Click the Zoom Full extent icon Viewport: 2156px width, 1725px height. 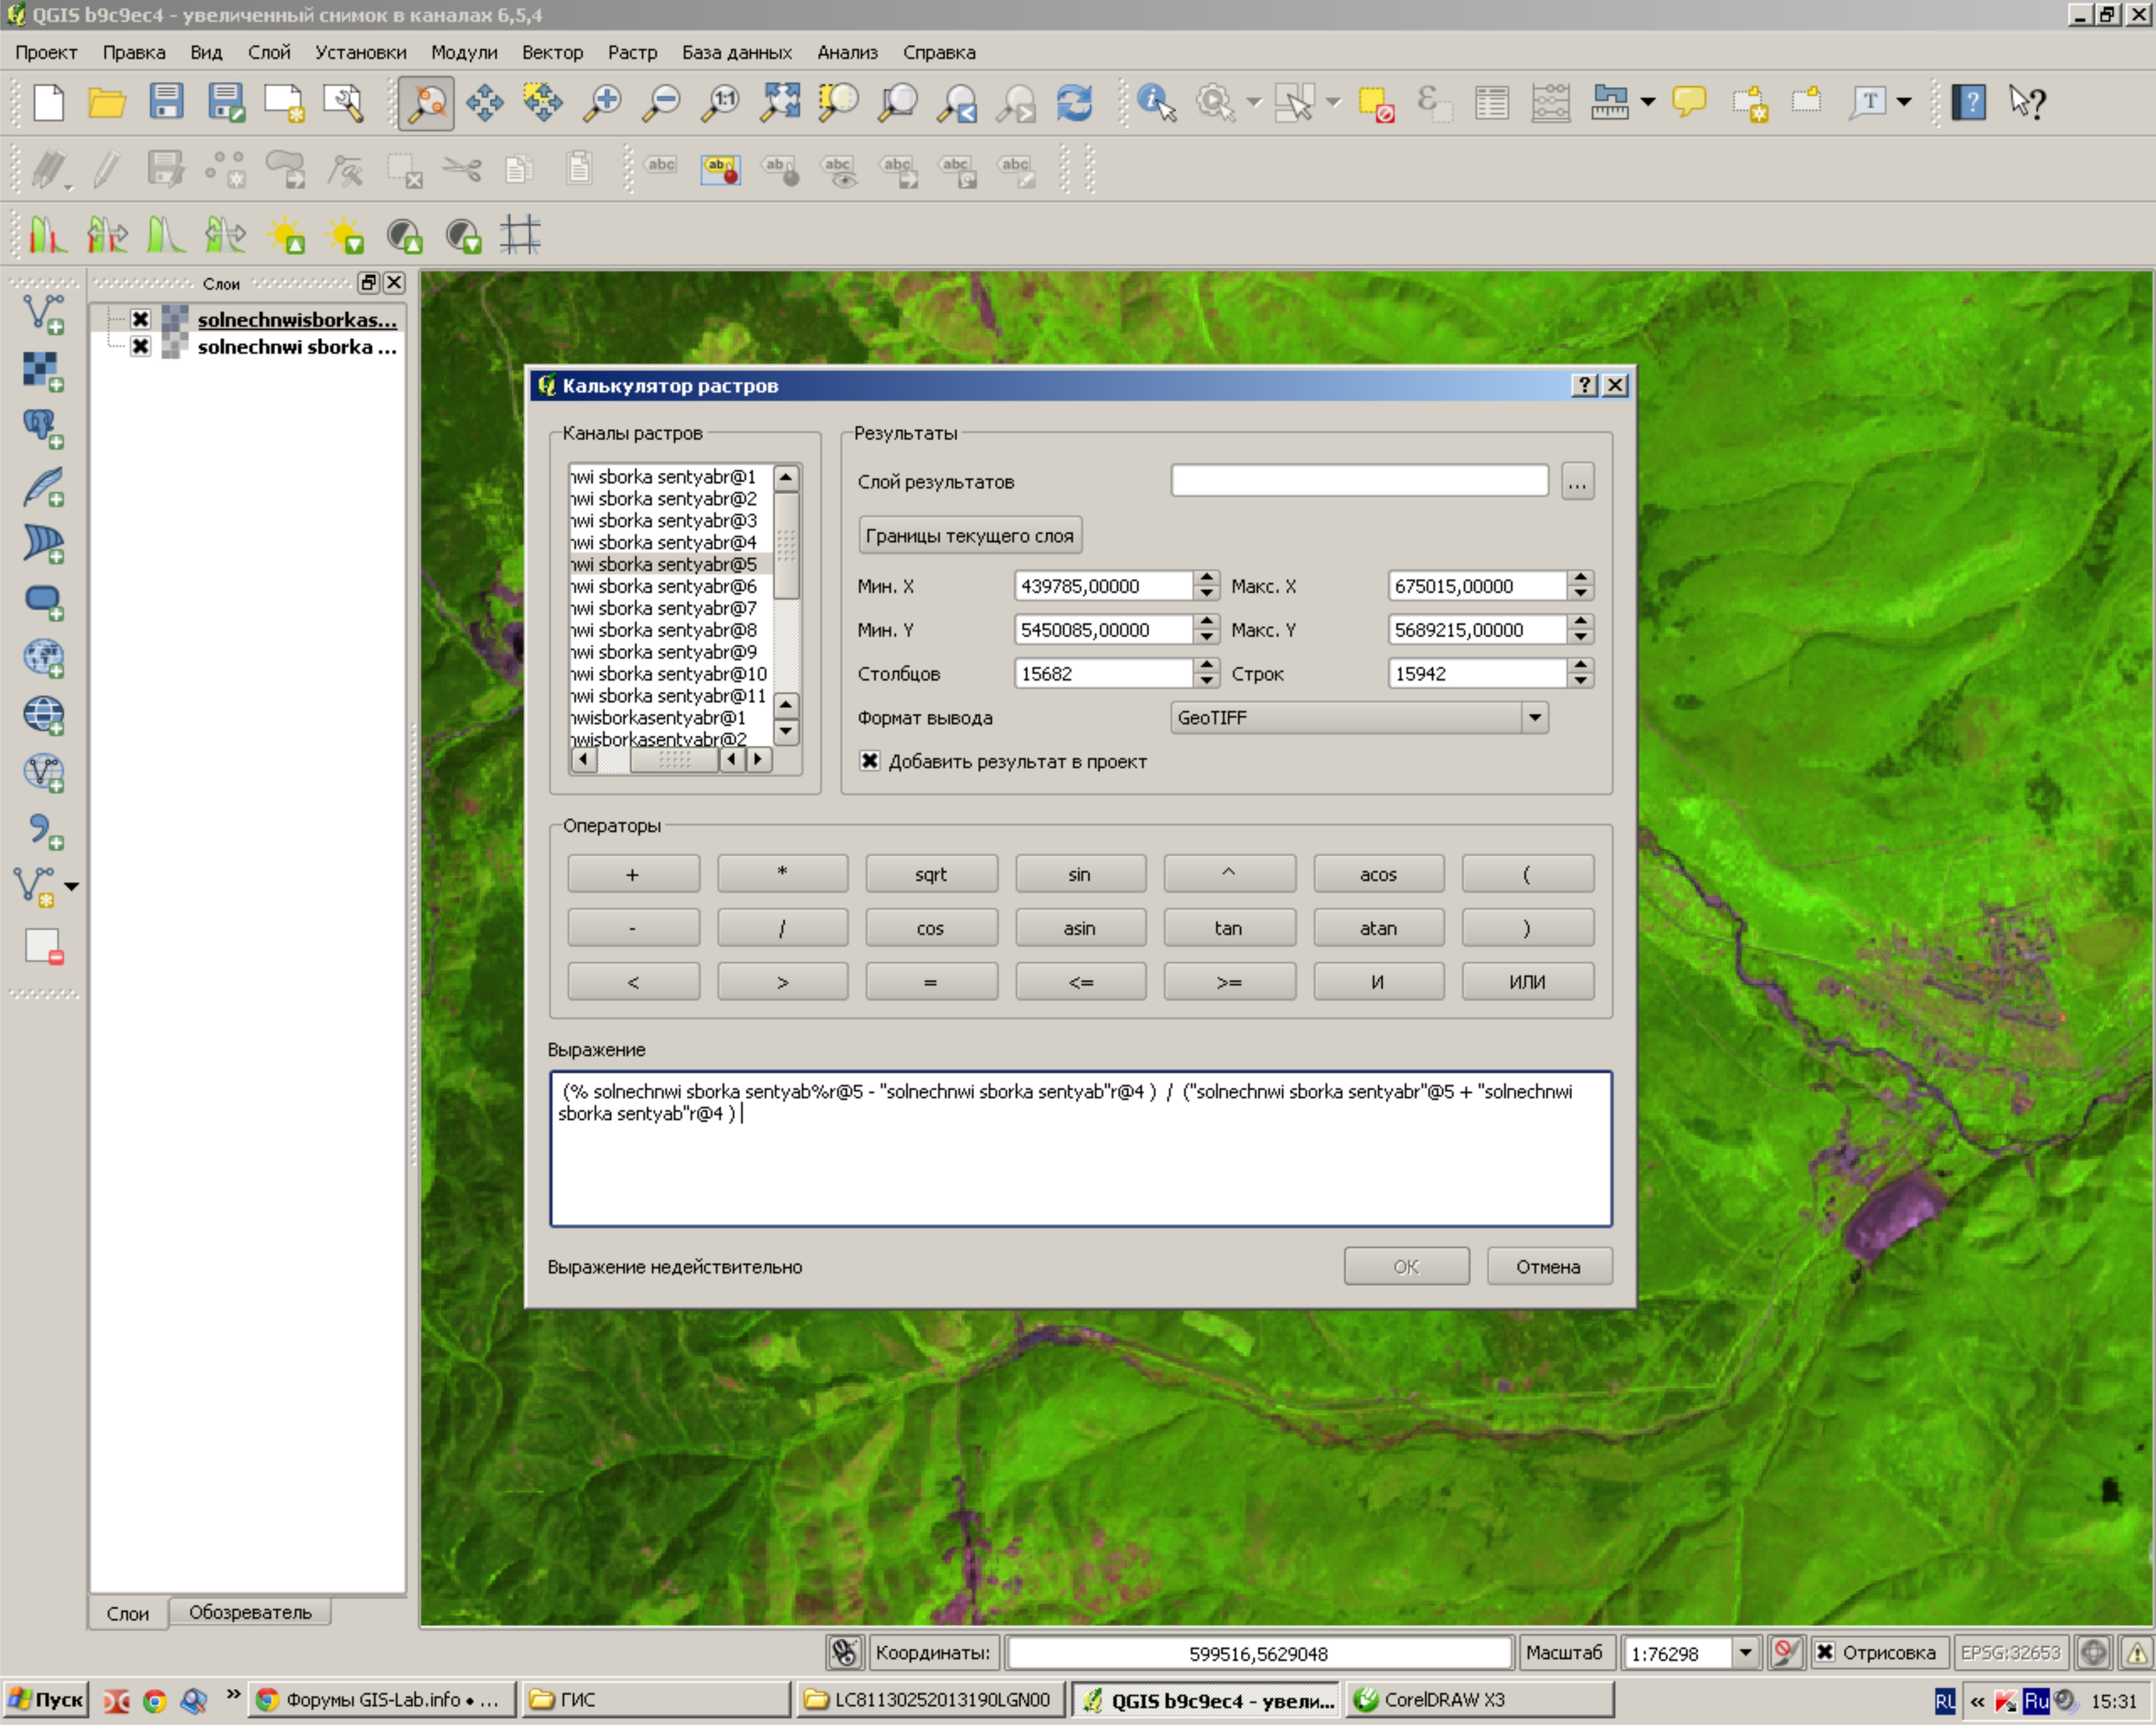coord(780,102)
